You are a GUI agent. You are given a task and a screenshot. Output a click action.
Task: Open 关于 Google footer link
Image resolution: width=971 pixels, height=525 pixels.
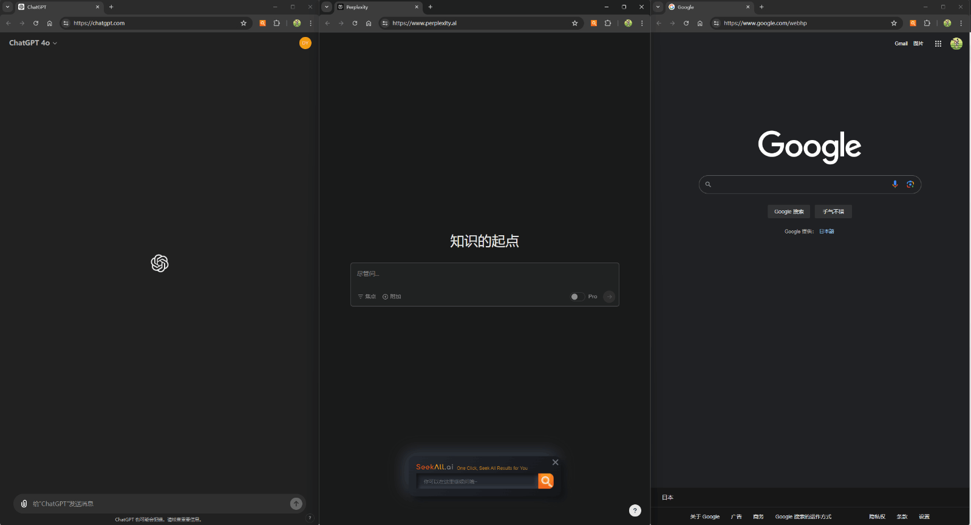pyautogui.click(x=704, y=517)
